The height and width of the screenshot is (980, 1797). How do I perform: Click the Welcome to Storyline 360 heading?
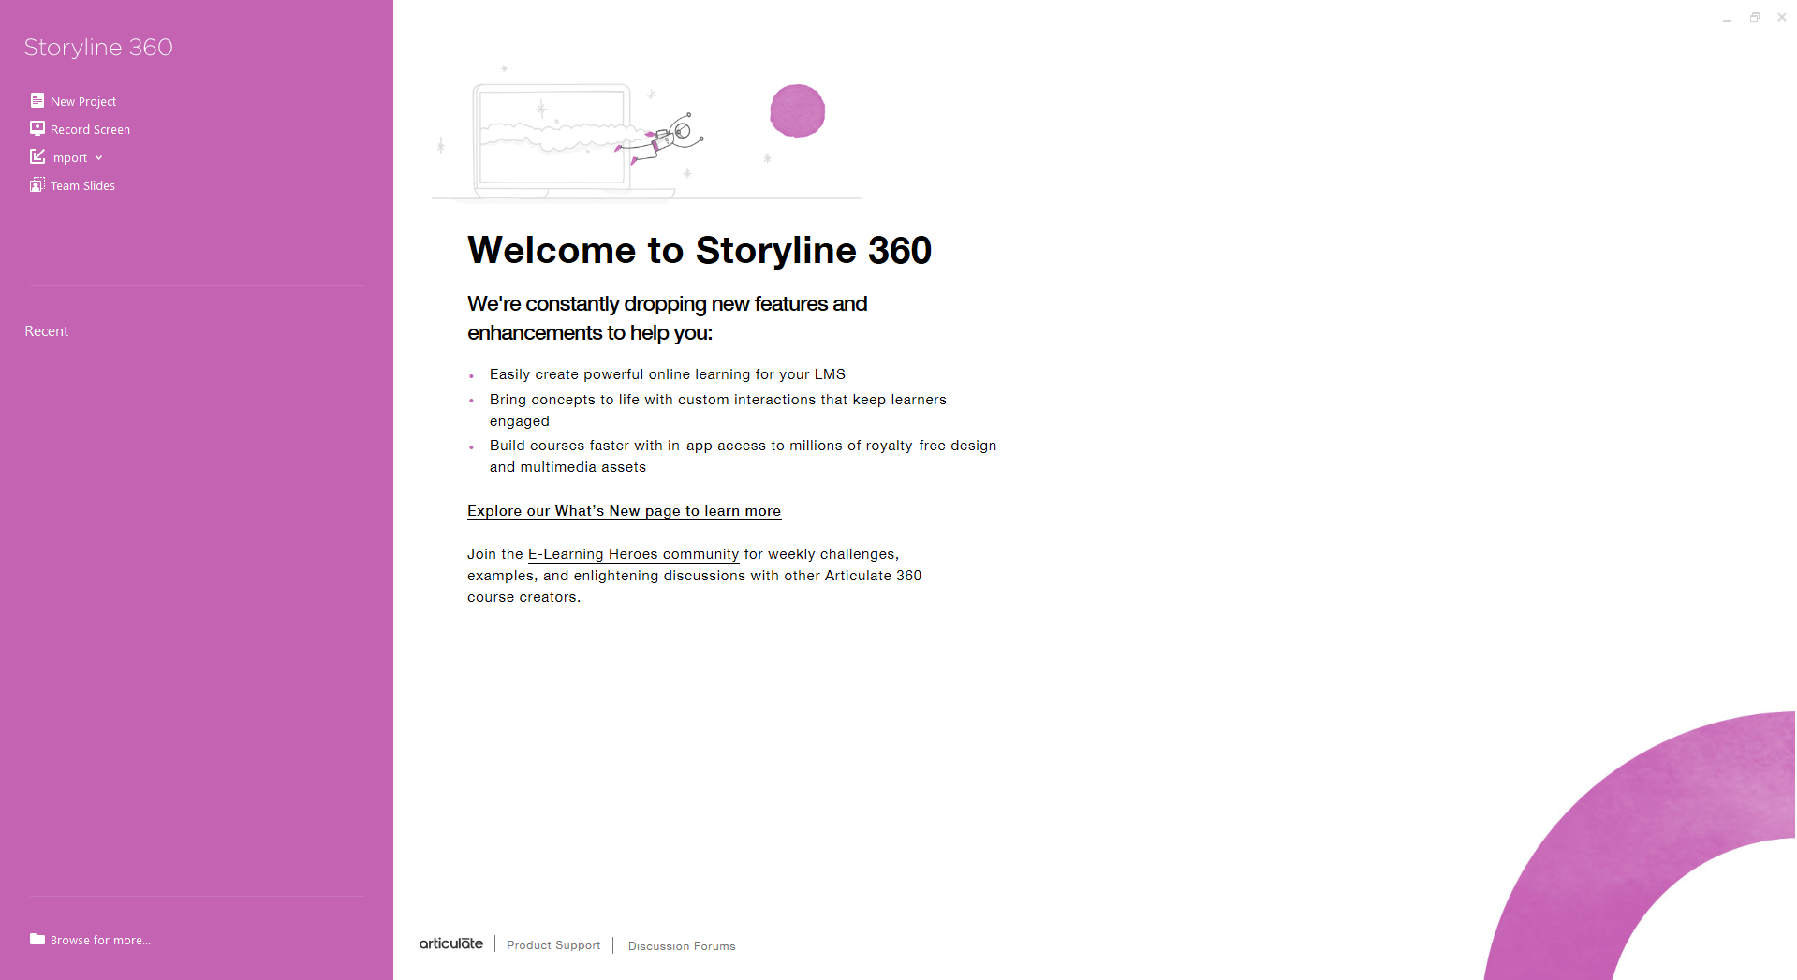(700, 251)
